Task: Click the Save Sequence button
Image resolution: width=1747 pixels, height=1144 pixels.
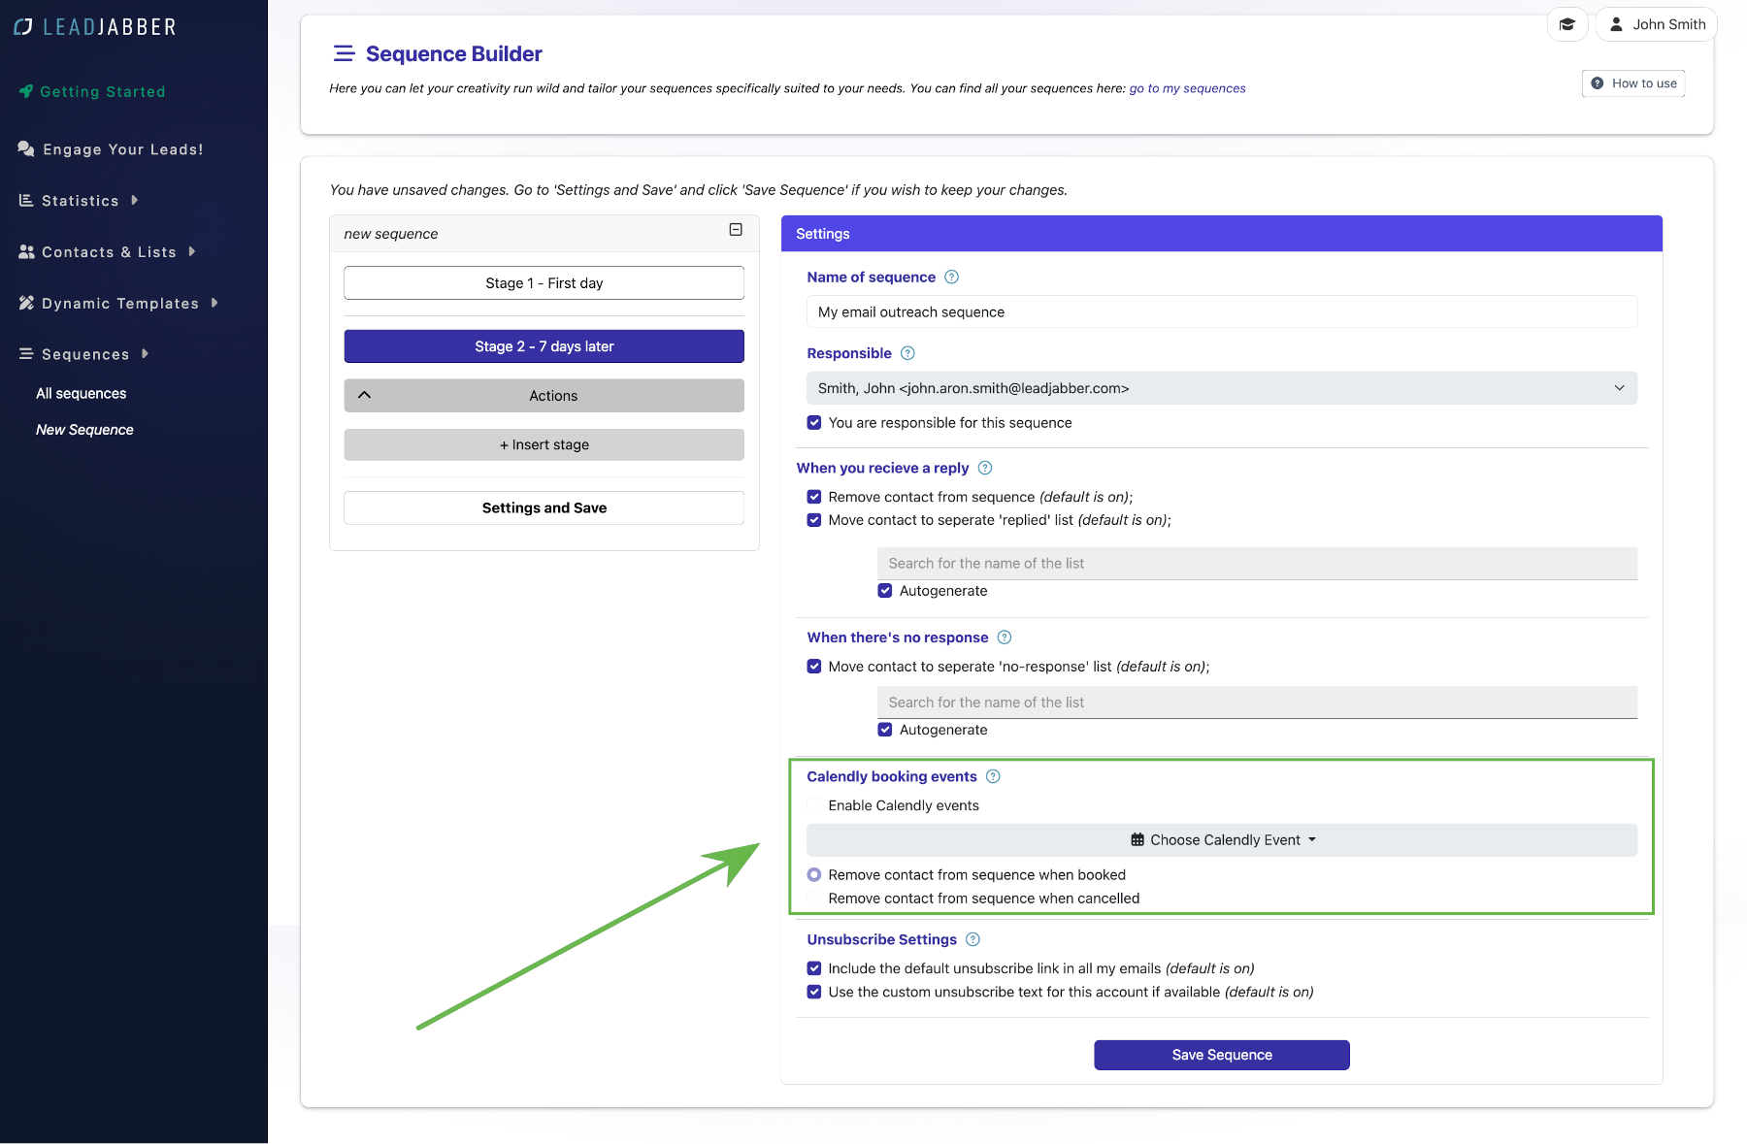Action: click(1222, 1055)
